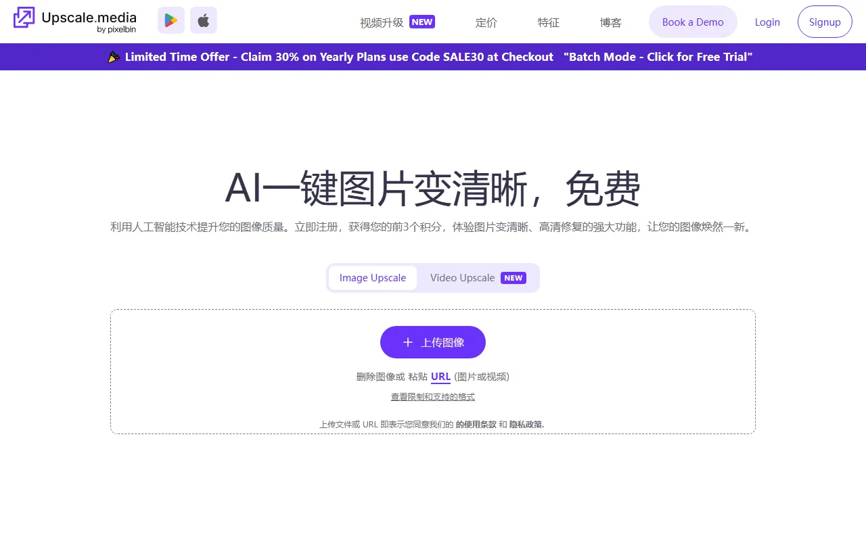Open the 定价 menu item
Screen dimensions: 866x541
486,22
